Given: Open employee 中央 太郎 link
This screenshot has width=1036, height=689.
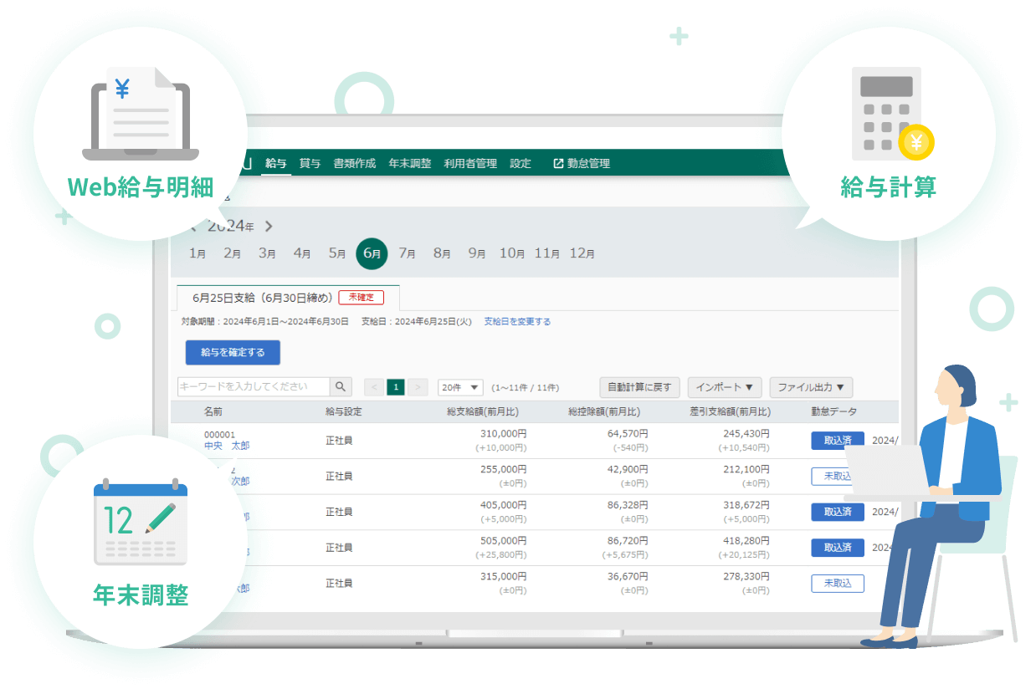Looking at the screenshot, I should coord(227,447).
